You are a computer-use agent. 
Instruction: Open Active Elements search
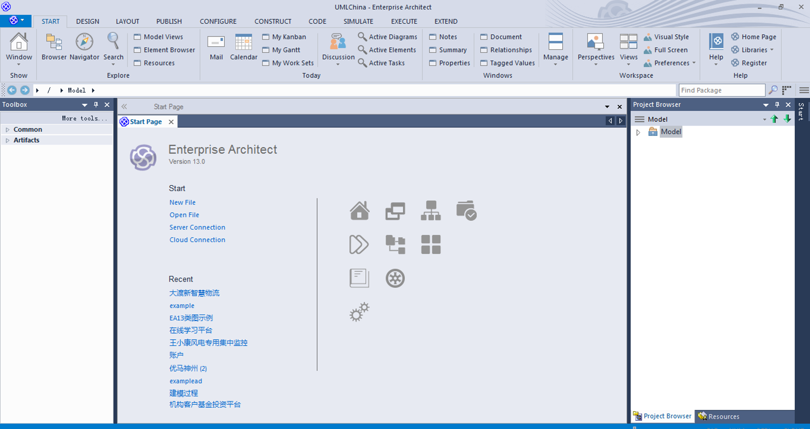[x=387, y=50]
